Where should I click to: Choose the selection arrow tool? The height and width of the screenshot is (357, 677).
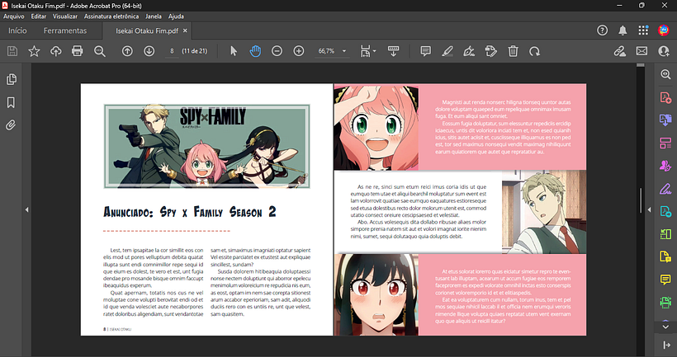tap(234, 51)
